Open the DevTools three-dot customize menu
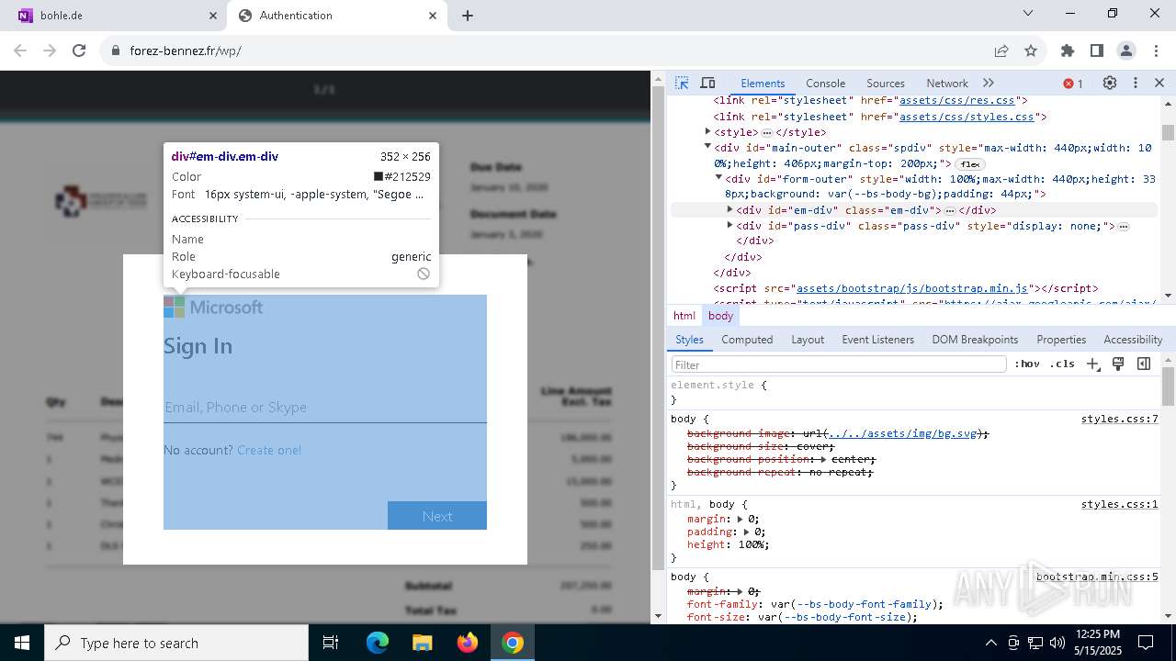Screen dimensions: 1176x661 coord(1136,83)
